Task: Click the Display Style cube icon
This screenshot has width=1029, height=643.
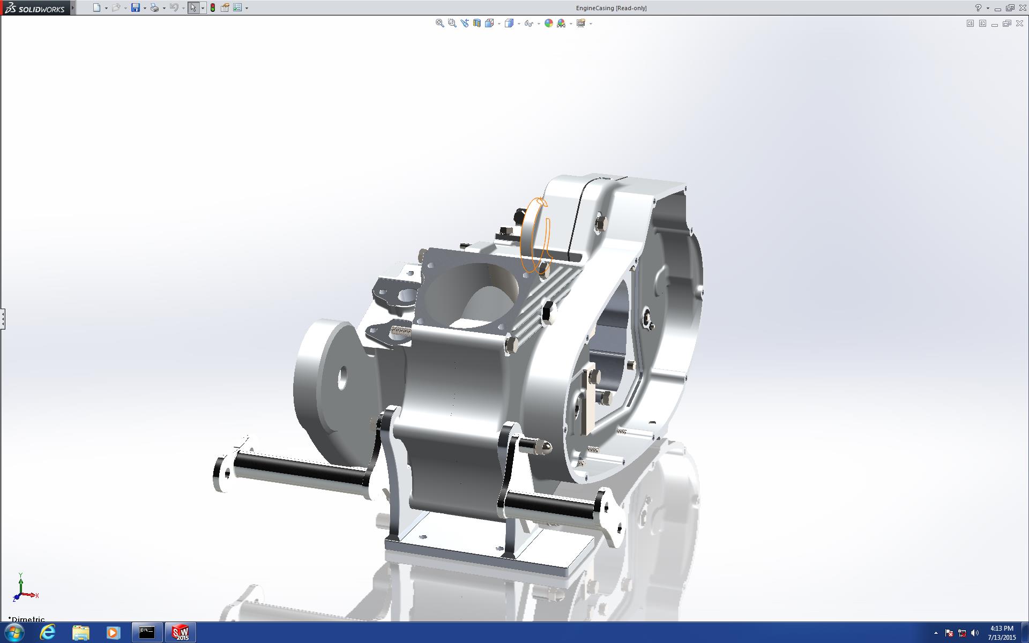Action: [509, 23]
